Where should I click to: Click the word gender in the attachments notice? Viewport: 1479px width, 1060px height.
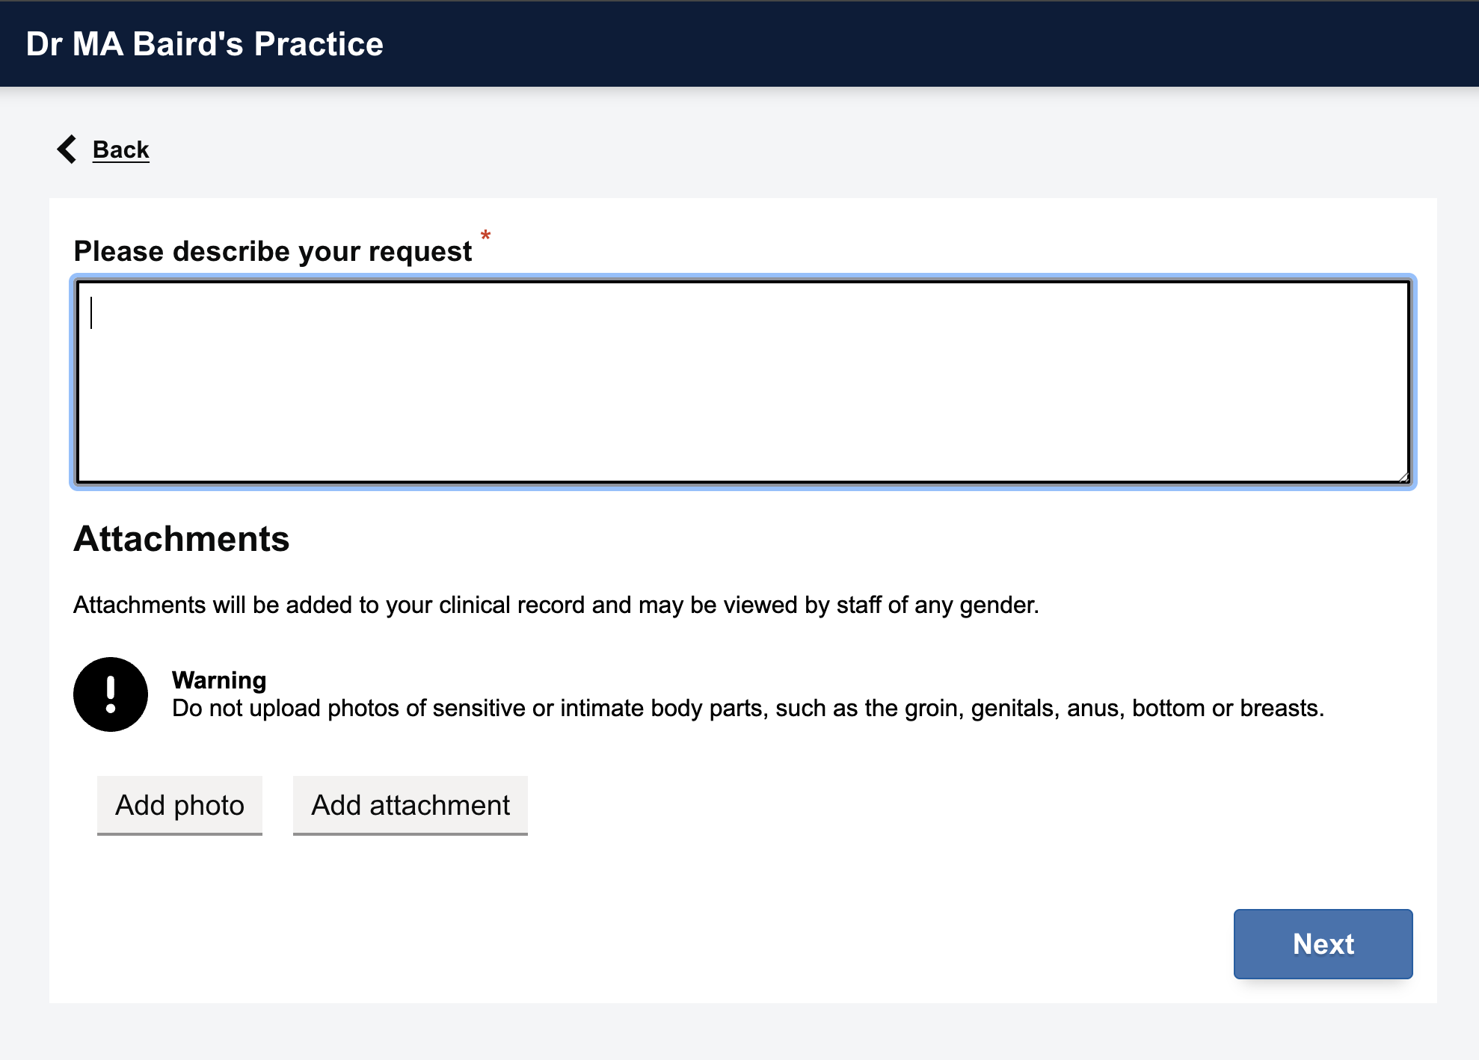(997, 605)
